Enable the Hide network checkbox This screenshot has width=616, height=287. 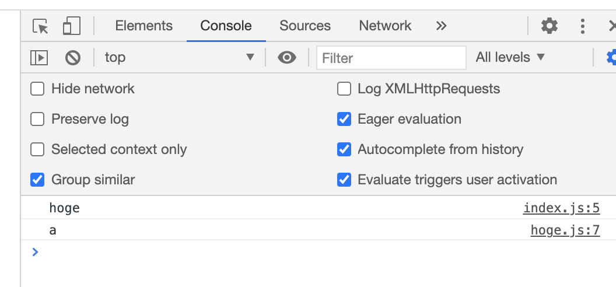click(37, 89)
